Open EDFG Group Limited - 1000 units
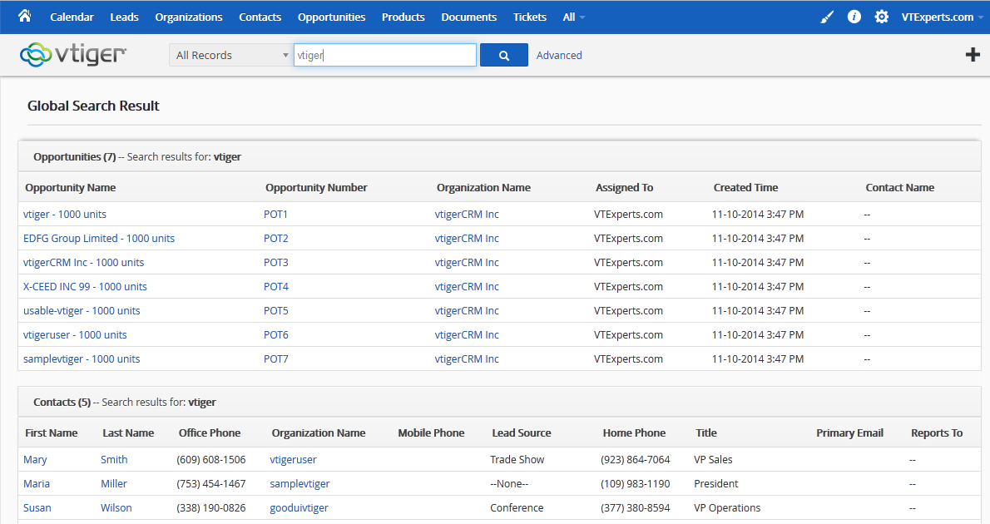Viewport: 990px width, 524px height. pyautogui.click(x=99, y=238)
